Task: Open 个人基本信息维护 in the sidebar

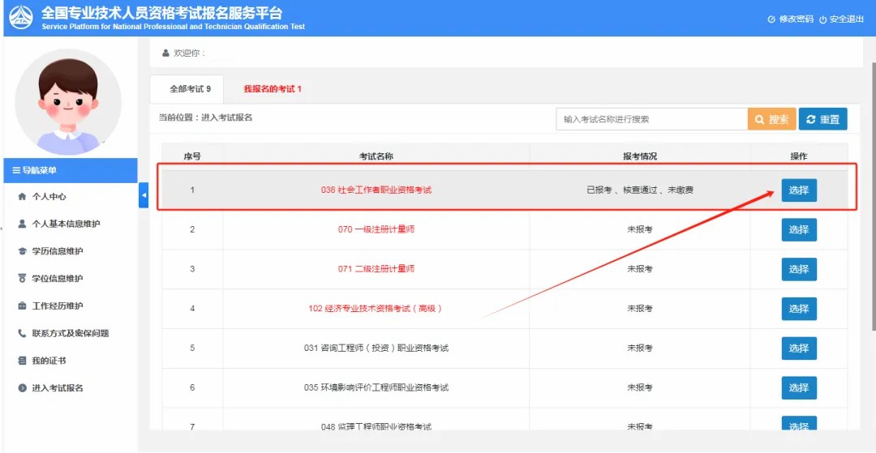Action: (66, 224)
